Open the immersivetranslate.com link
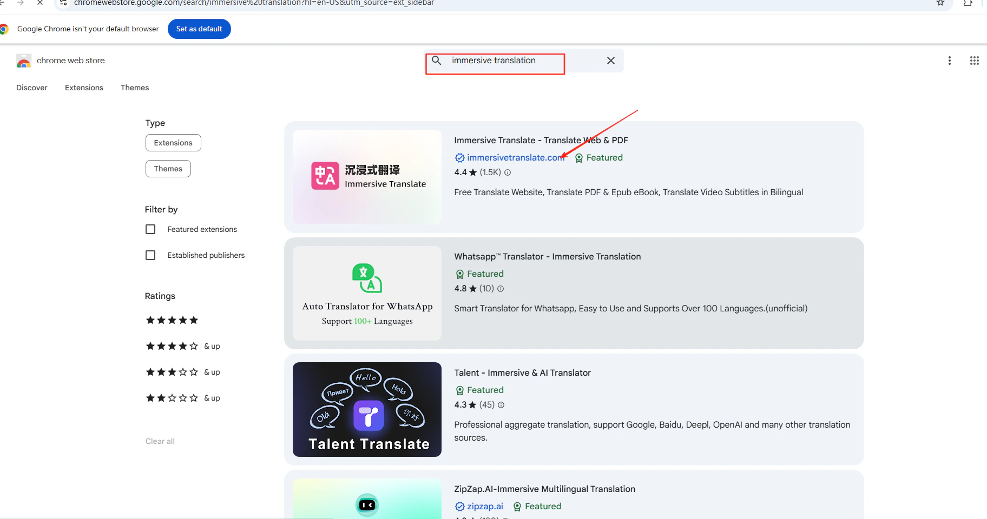Viewport: 987px width, 519px height. click(515, 157)
